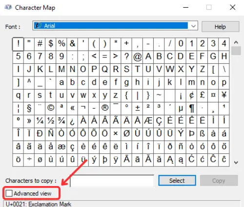Click the Character Map title bar icon

pos(8,7)
